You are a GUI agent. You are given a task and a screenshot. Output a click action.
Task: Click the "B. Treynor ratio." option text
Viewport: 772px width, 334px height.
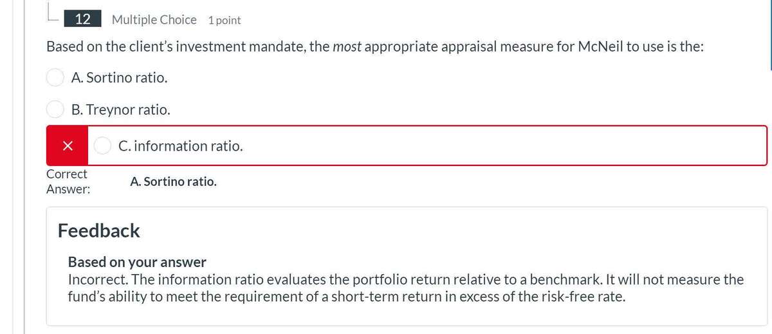click(x=121, y=110)
